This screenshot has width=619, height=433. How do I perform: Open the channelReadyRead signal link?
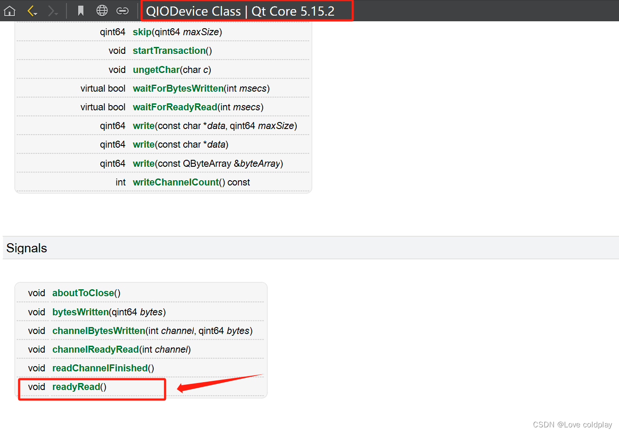point(96,350)
